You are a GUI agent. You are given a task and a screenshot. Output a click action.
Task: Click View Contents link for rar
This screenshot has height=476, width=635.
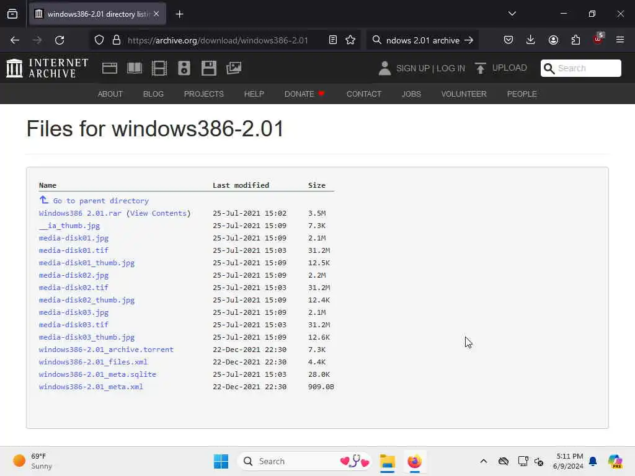click(x=158, y=213)
